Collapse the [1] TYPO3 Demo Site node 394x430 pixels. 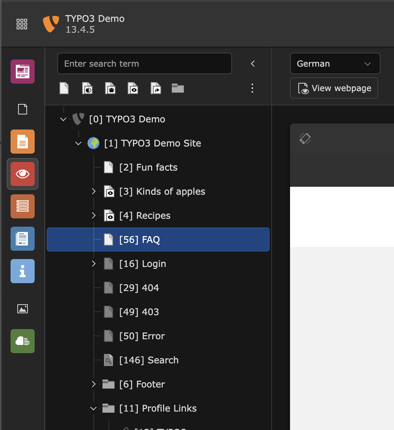point(78,143)
